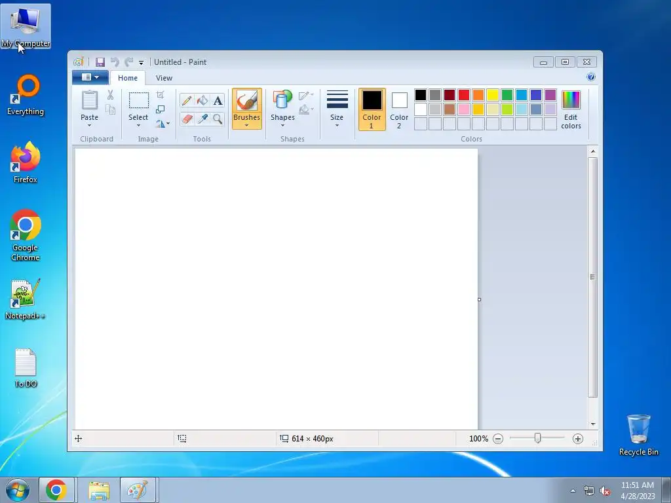Activate Color 2 background selector

pos(399,109)
